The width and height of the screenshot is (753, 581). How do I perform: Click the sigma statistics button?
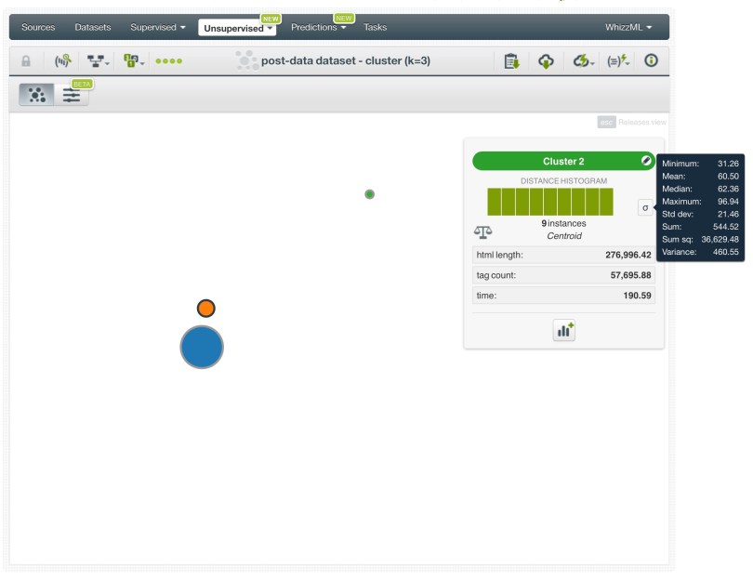click(645, 207)
